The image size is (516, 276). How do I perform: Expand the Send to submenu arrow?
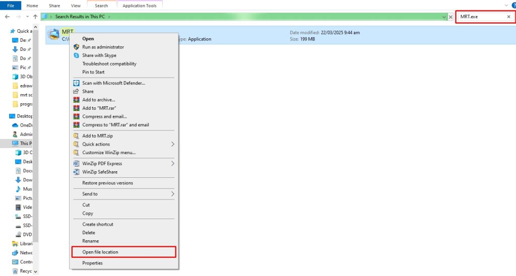coord(172,194)
